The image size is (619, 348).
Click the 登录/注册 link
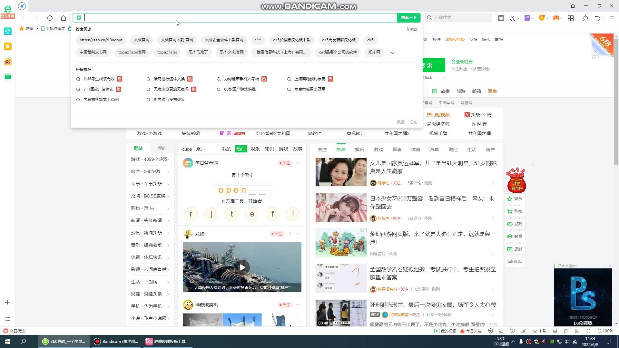pos(462,62)
